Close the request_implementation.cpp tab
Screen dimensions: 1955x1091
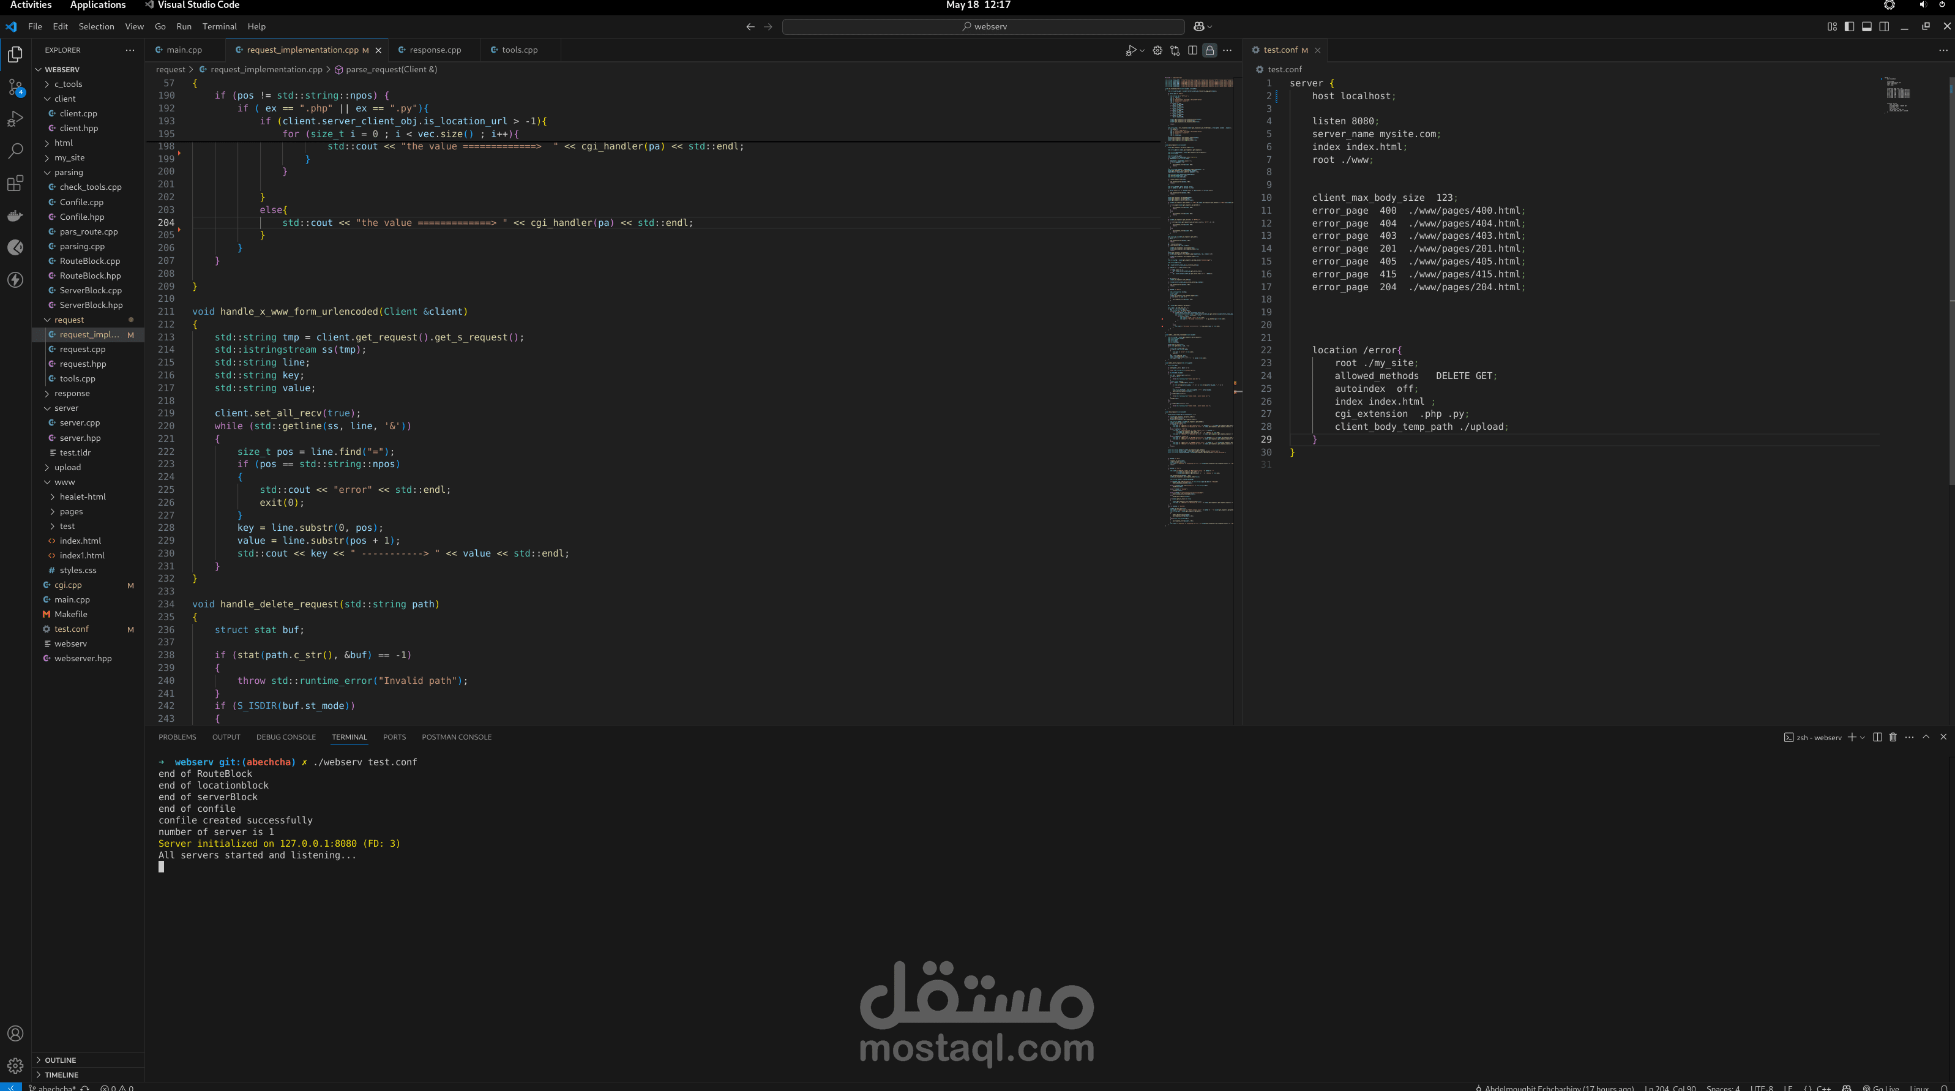378,50
